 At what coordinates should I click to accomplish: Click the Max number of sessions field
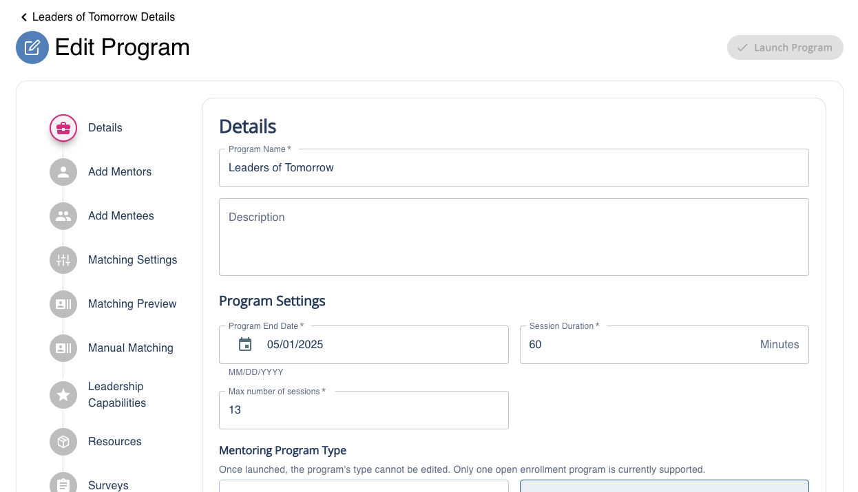click(x=364, y=410)
